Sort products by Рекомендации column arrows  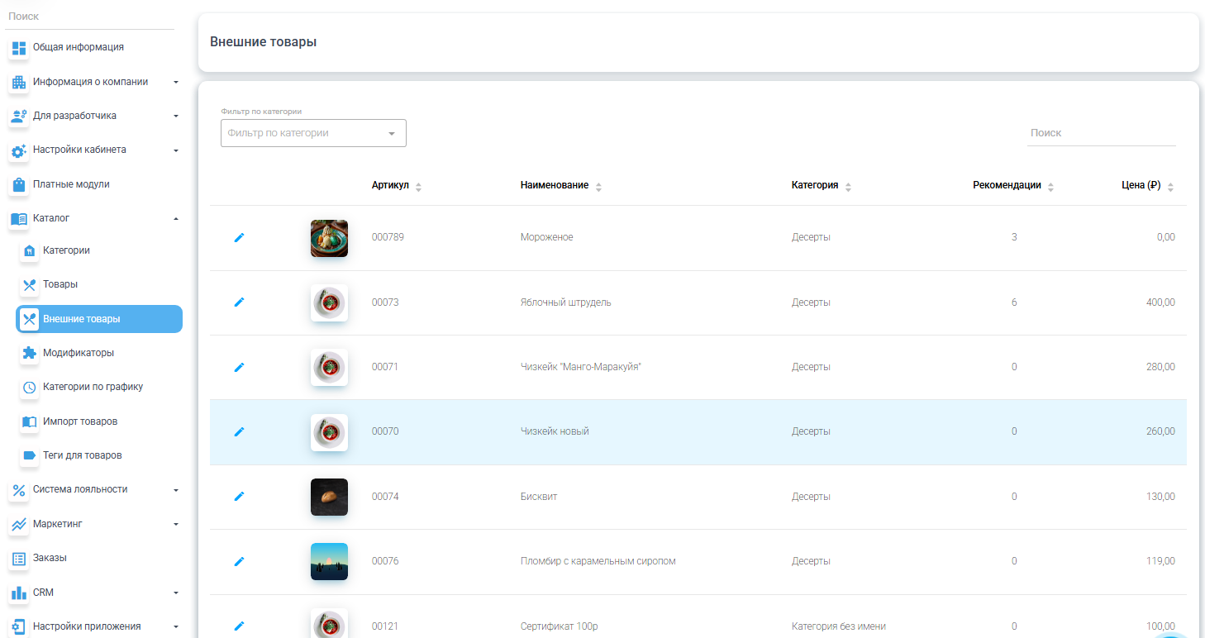coord(1050,187)
